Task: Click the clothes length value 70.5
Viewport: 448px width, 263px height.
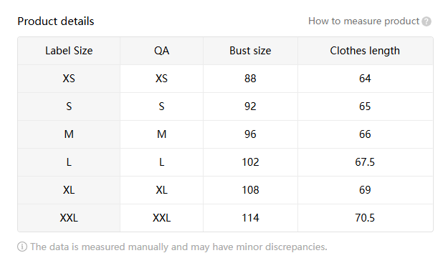Action: (x=365, y=218)
